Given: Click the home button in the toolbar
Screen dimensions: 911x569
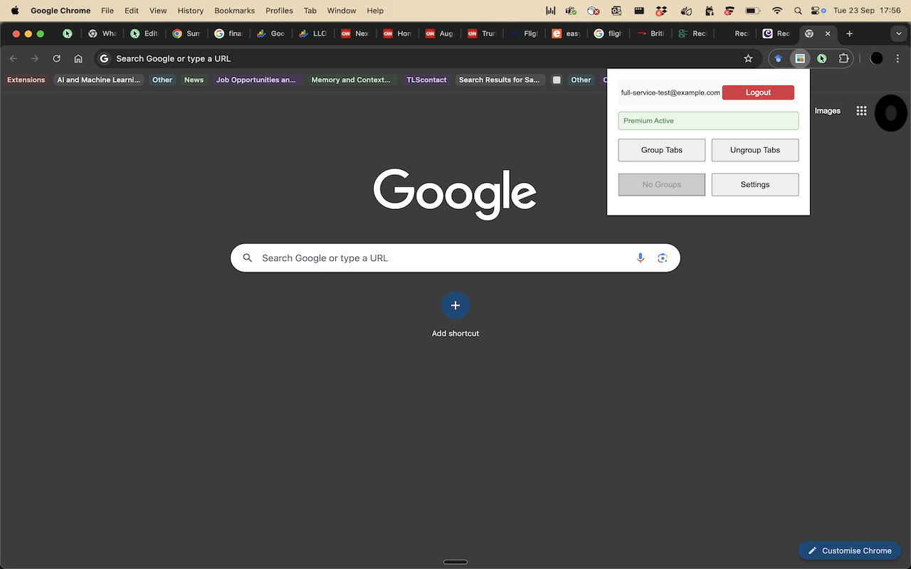Looking at the screenshot, I should [78, 58].
